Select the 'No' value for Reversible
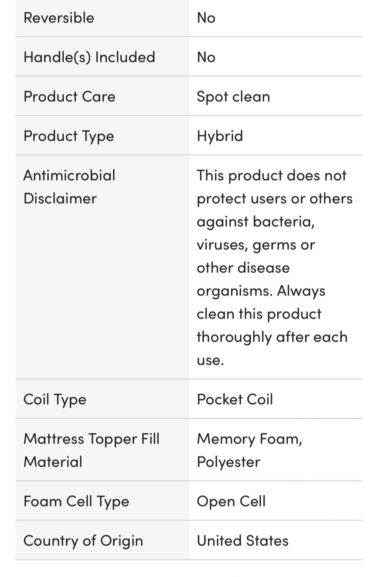The width and height of the screenshot is (378, 577). pyautogui.click(x=206, y=18)
